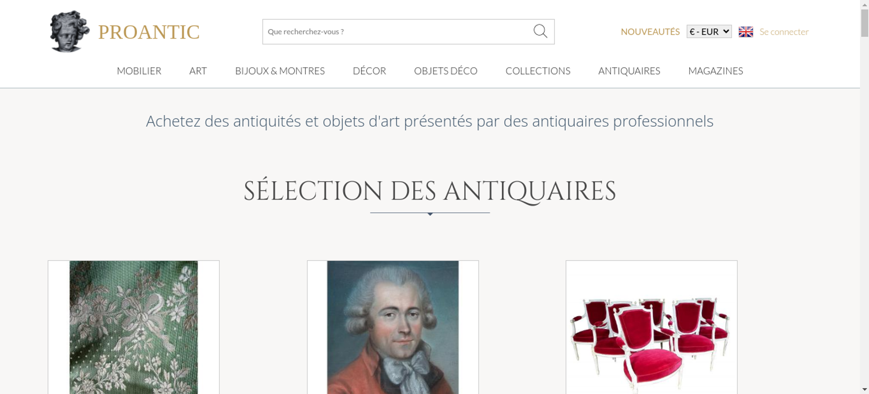Open the COLLECTIONS menu

(538, 71)
